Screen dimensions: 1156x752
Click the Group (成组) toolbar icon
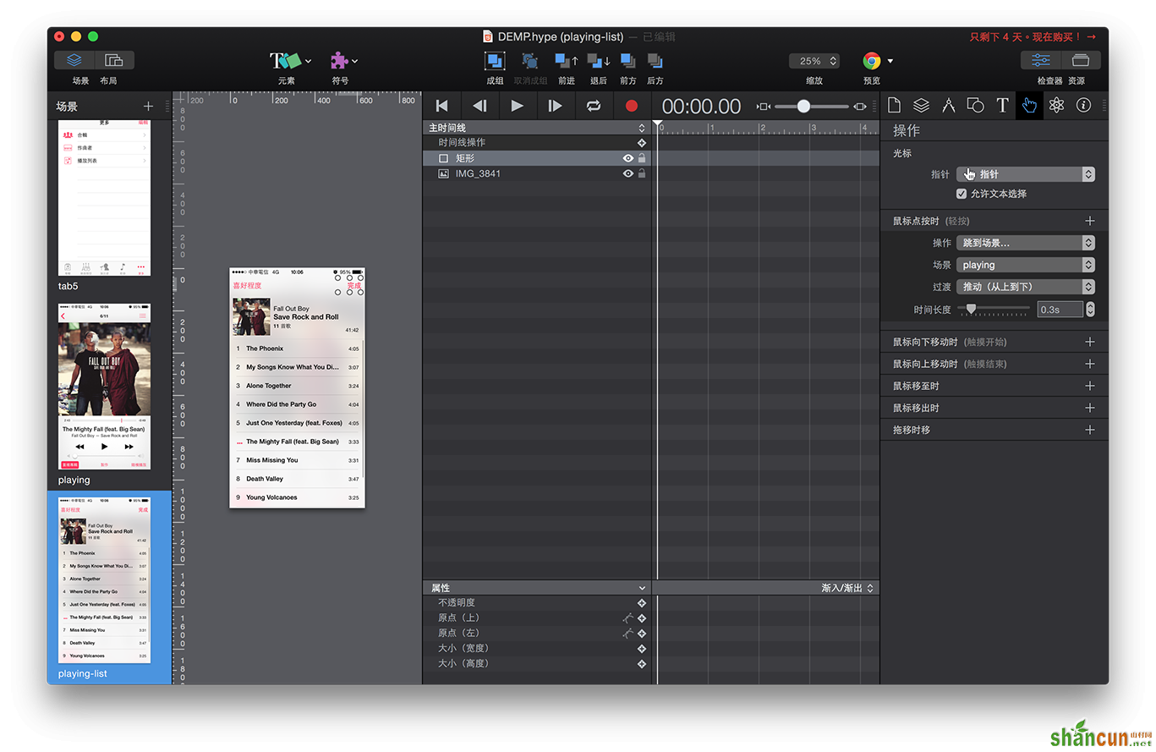click(x=495, y=61)
